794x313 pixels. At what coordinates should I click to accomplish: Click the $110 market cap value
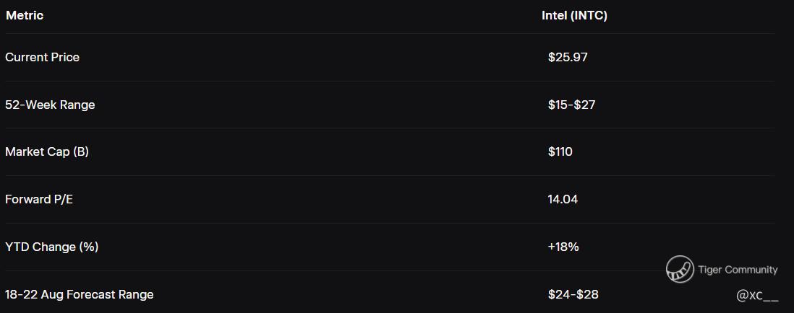[560, 151]
